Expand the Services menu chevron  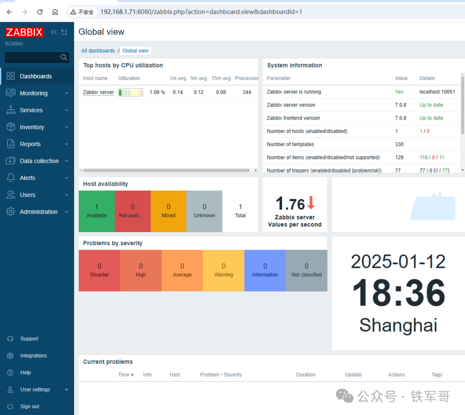click(66, 110)
